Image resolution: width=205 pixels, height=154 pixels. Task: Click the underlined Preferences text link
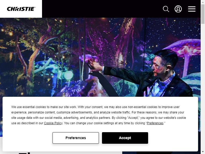(155, 123)
